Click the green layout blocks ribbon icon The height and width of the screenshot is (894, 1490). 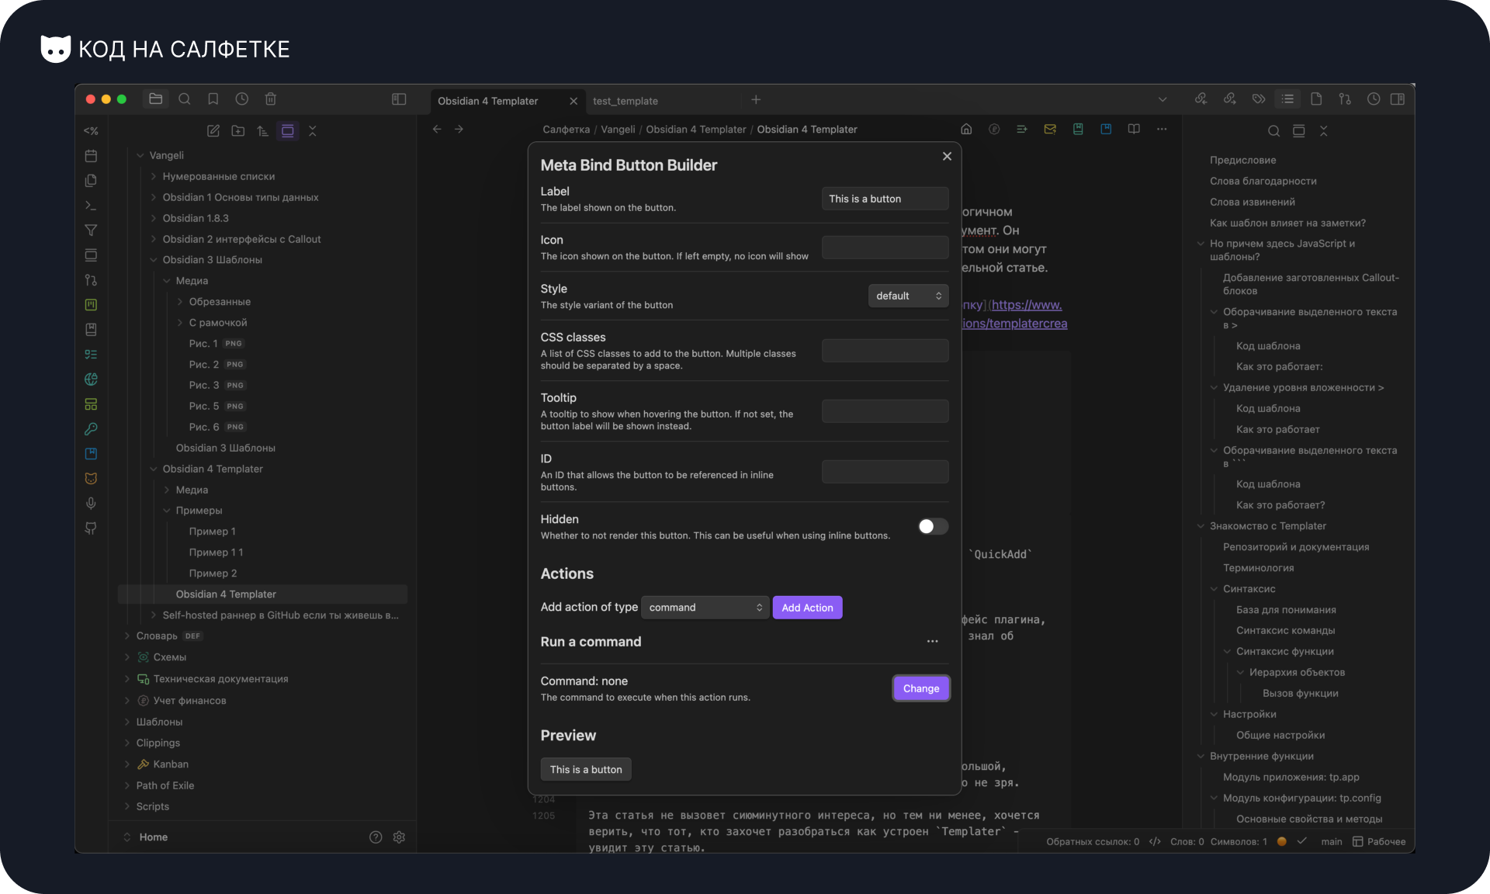click(91, 404)
